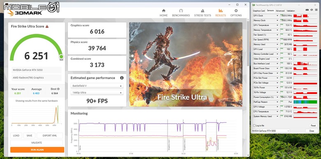Expand the PCIe Slot Voltage dropdown

pyautogui.click(x=278, y=83)
